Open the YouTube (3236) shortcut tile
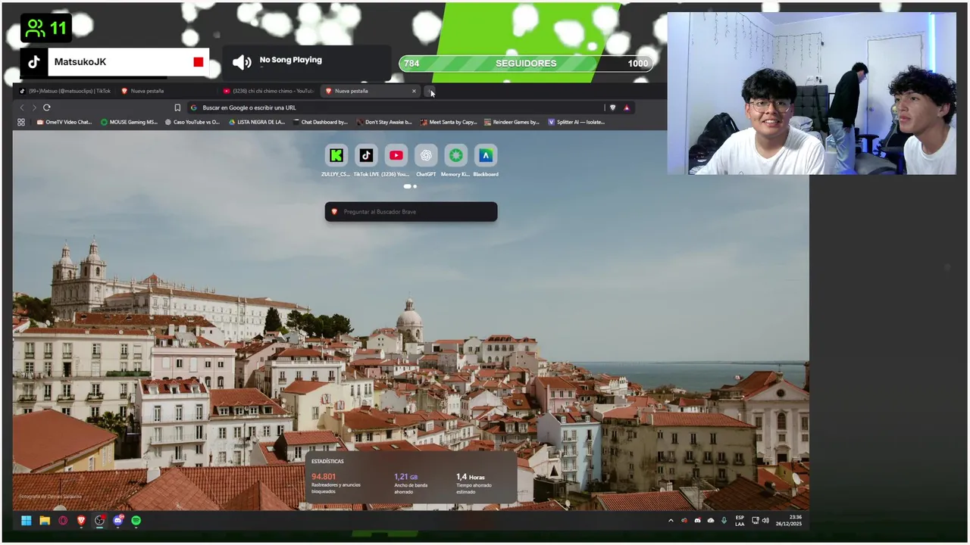The width and height of the screenshot is (970, 545). tap(396, 156)
